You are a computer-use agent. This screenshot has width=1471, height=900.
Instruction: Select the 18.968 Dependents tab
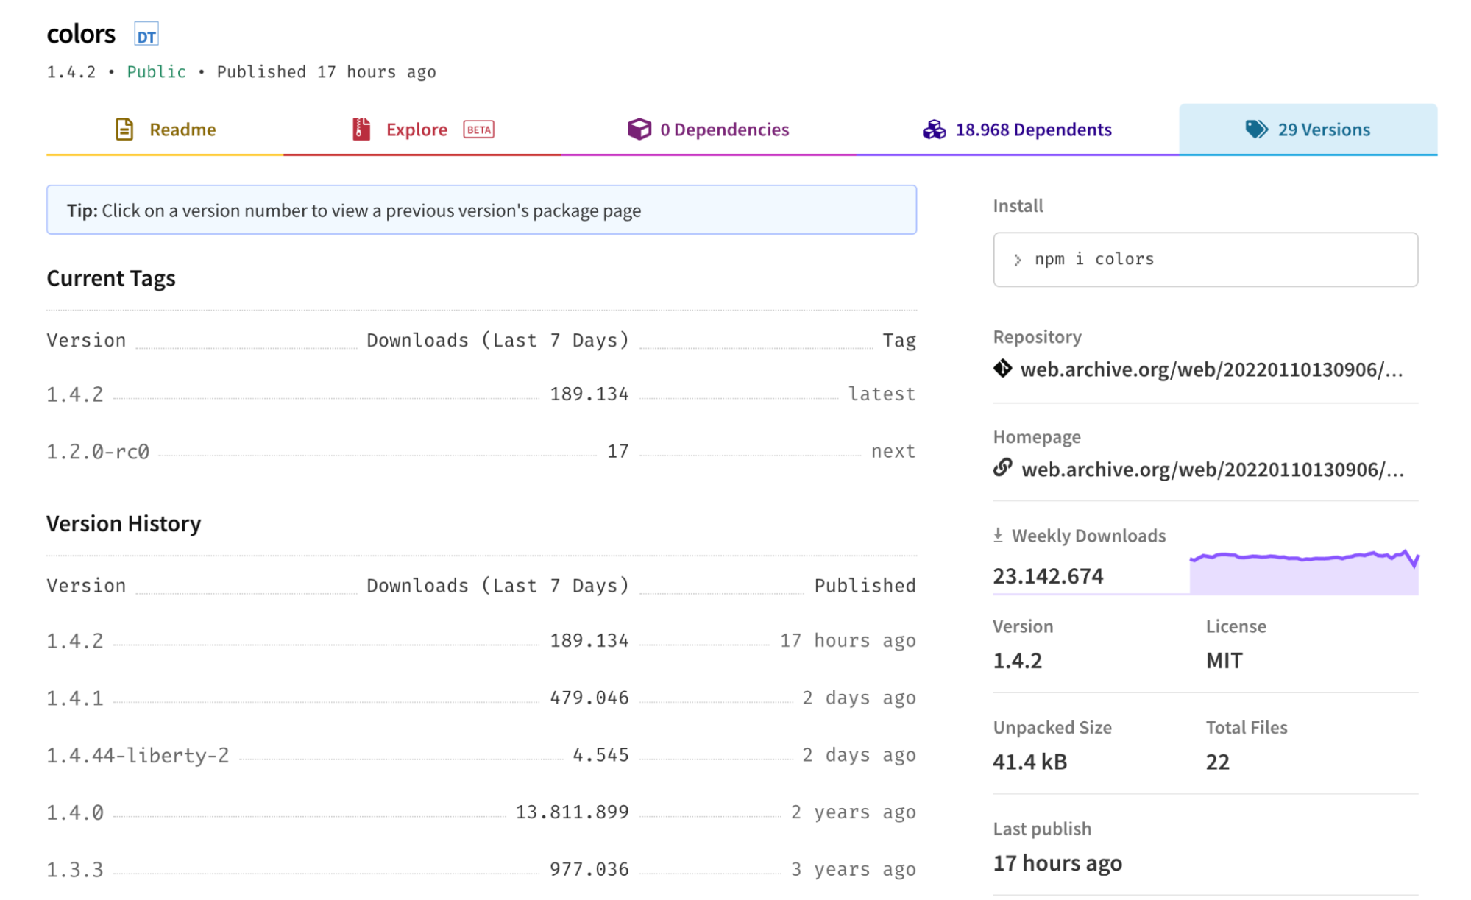click(x=1033, y=129)
